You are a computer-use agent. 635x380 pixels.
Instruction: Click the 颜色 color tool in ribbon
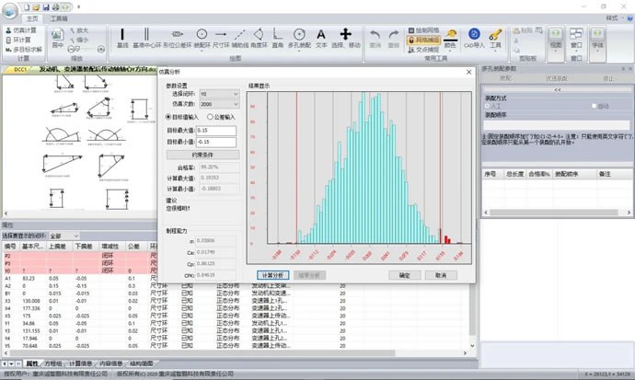[450, 38]
